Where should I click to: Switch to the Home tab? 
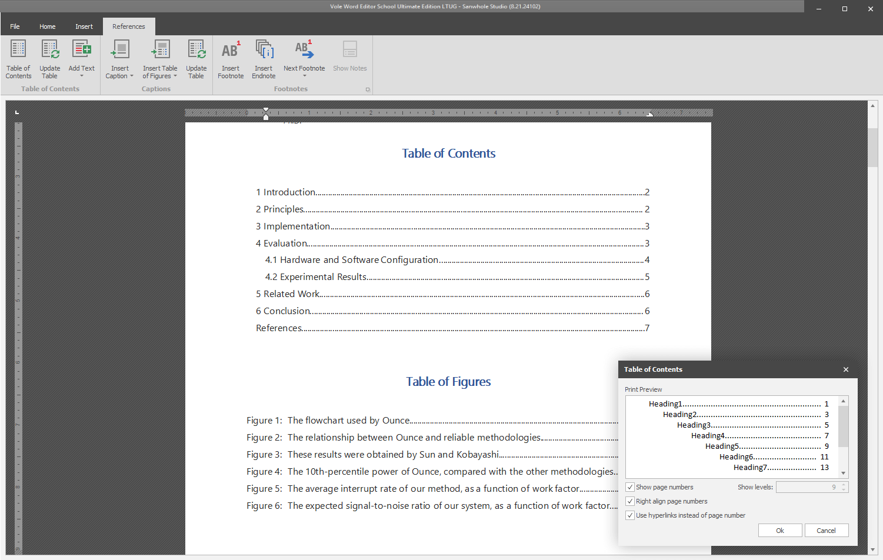click(x=48, y=26)
